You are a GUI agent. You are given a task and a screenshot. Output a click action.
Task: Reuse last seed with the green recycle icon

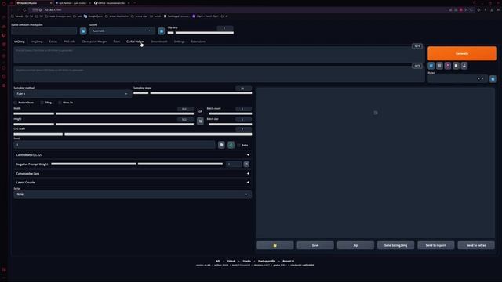[231, 145]
